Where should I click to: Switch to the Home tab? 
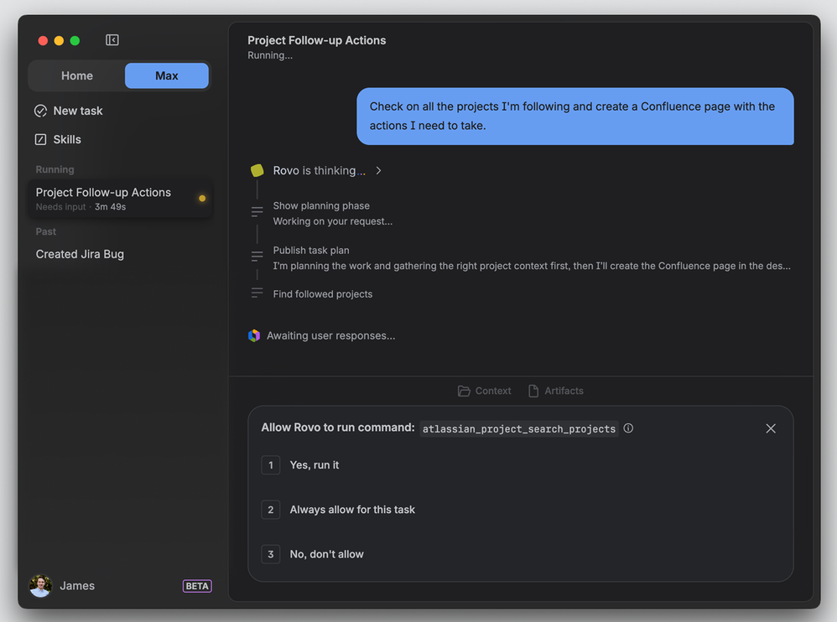[77, 75]
